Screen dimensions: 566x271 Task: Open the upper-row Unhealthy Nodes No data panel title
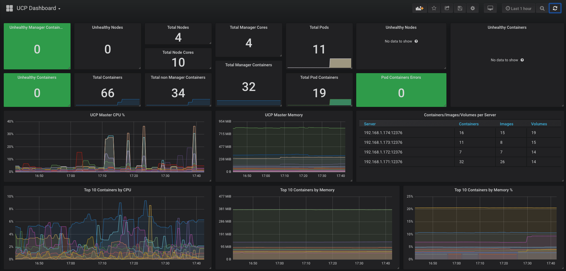401,28
